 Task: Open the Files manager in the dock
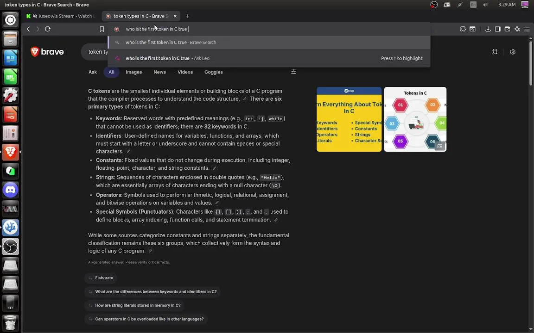tap(10, 39)
